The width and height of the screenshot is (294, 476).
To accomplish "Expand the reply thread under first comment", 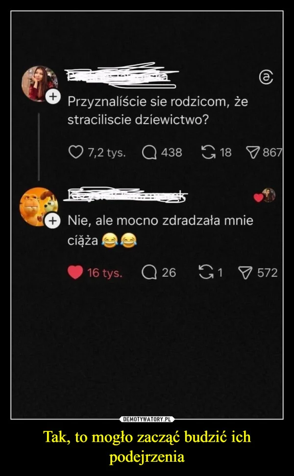I will [x=39, y=147].
